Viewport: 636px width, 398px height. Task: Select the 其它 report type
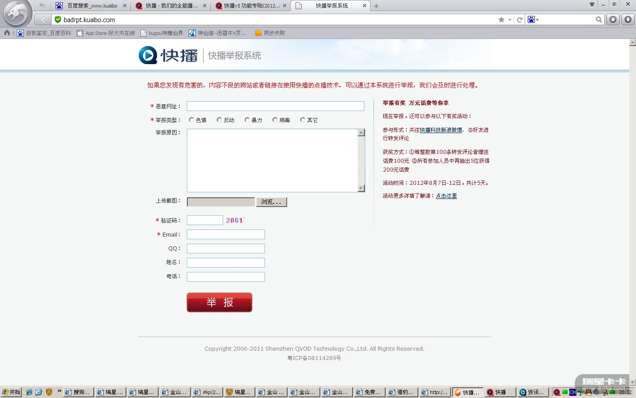click(303, 120)
